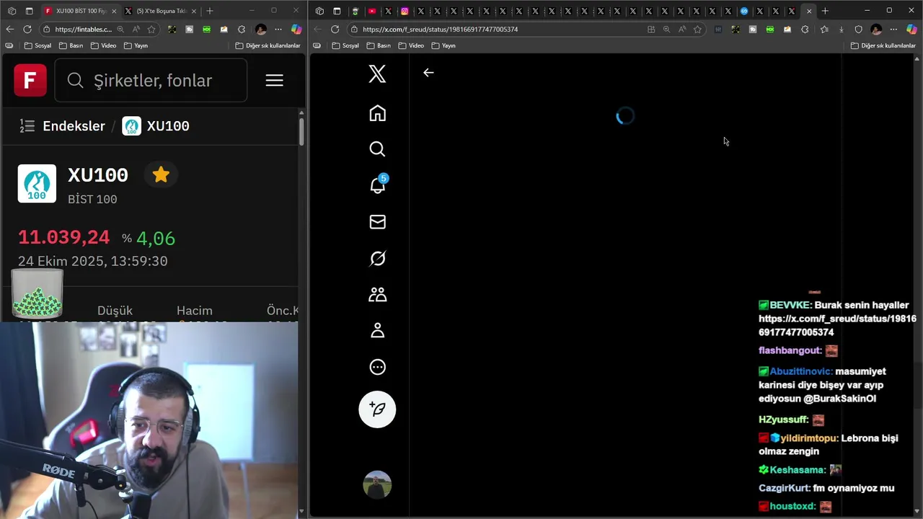Screen dimensions: 923x519
Task: Click the Fintables red F logo
Action: (30, 80)
